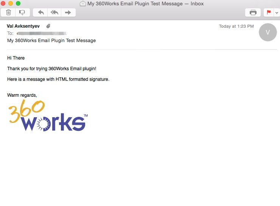Image resolution: width=280 pixels, height=206 pixels.
Task: Select the subject line text in header
Action: (x=51, y=41)
